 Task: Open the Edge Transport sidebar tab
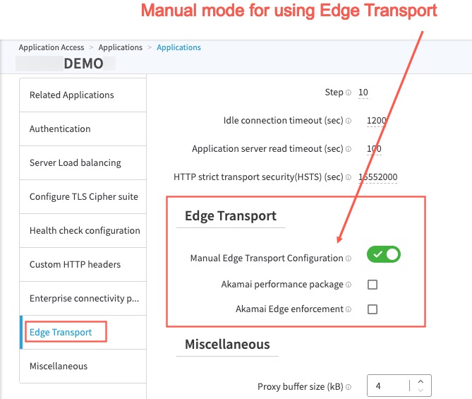(61, 332)
